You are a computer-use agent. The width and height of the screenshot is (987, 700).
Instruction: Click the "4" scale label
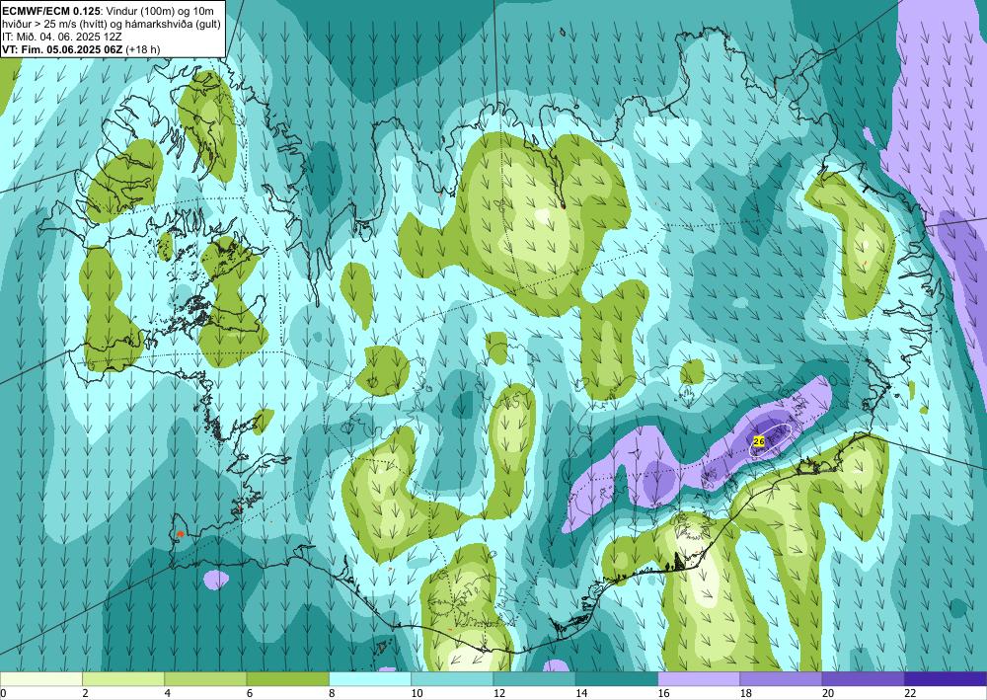pos(168,693)
